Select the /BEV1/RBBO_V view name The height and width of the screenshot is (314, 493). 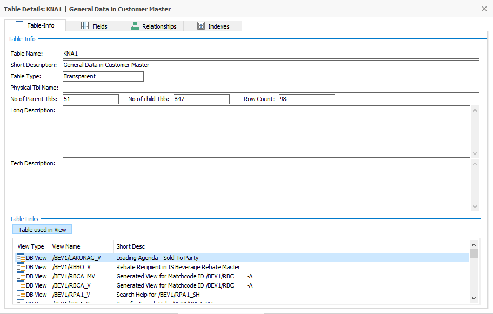(x=71, y=267)
